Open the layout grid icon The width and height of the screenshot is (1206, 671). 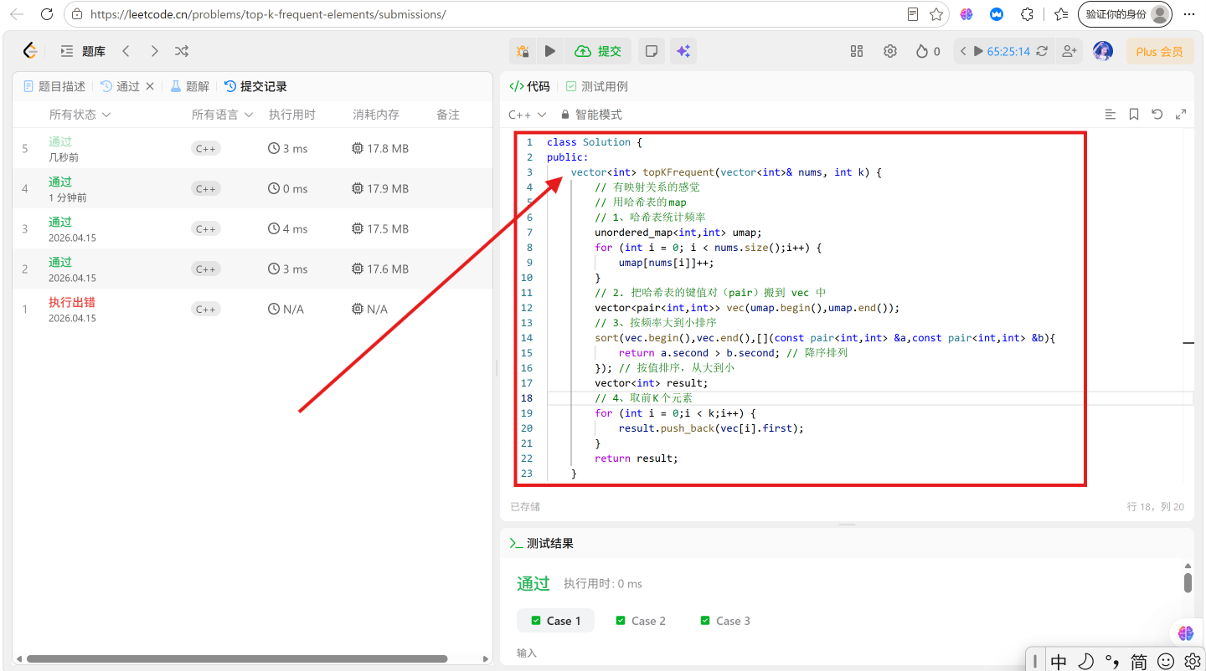tap(857, 51)
